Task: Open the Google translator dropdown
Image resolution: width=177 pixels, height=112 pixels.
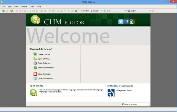Action: [x=97, y=11]
